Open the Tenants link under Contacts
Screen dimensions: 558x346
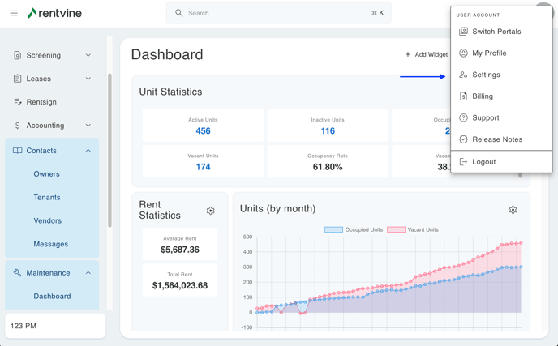(x=47, y=197)
